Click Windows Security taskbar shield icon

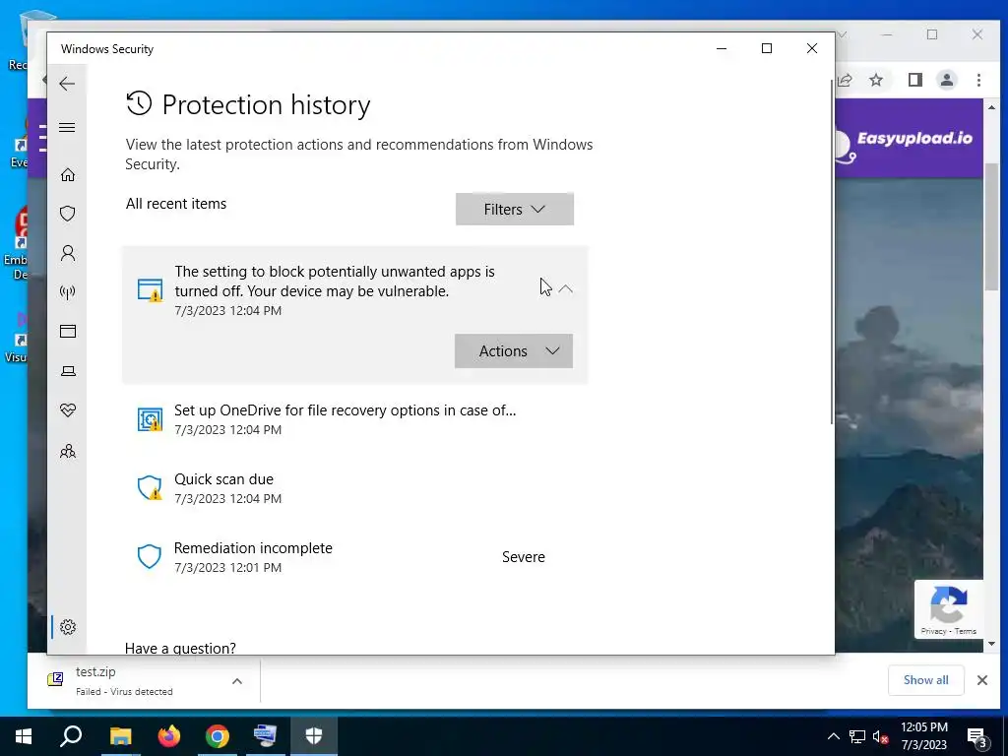314,736
